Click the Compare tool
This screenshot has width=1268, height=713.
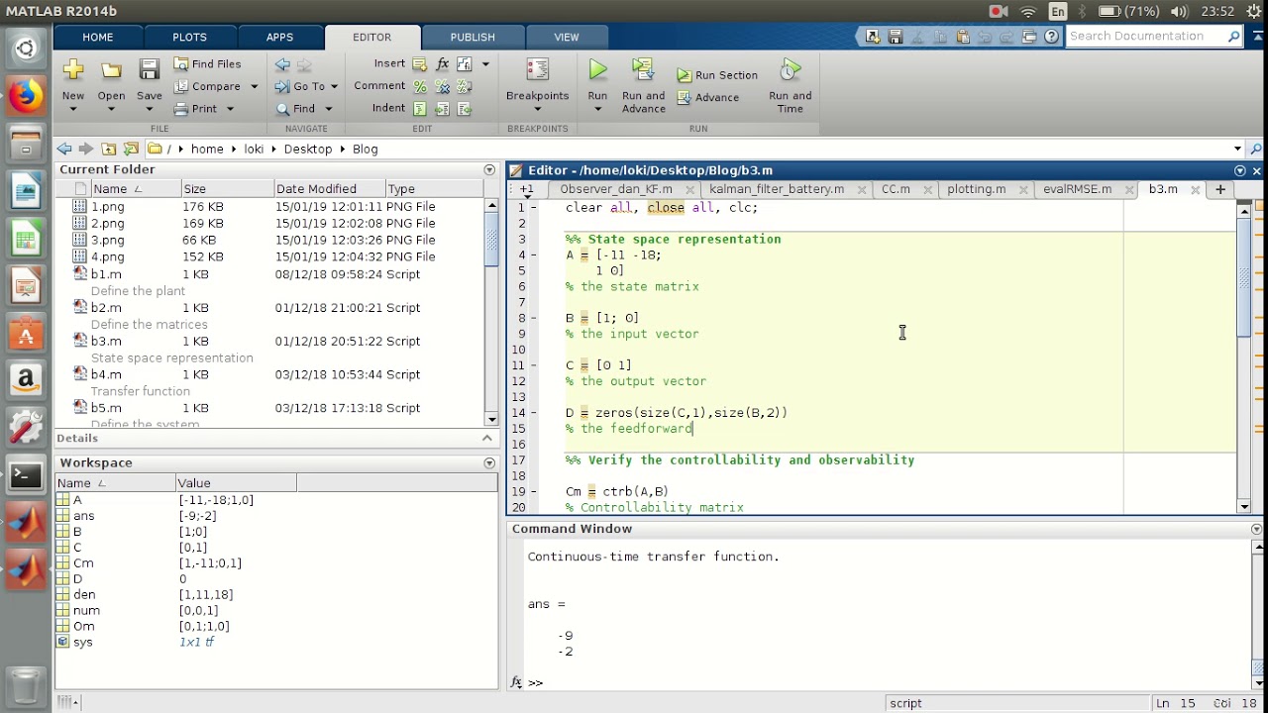pyautogui.click(x=207, y=86)
